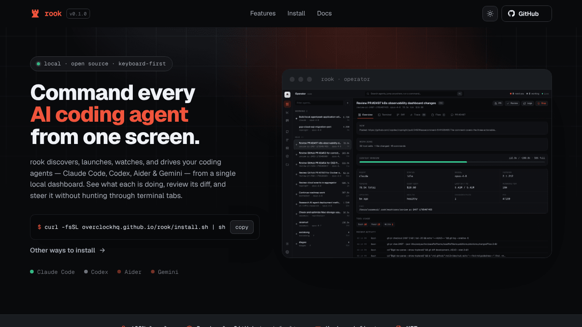Image resolution: width=582 pixels, height=327 pixels.
Task: Click the Operator title in preview
Action: coord(300,94)
